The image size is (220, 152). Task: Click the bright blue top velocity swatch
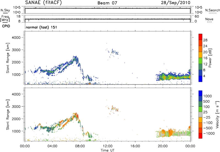[200, 93]
